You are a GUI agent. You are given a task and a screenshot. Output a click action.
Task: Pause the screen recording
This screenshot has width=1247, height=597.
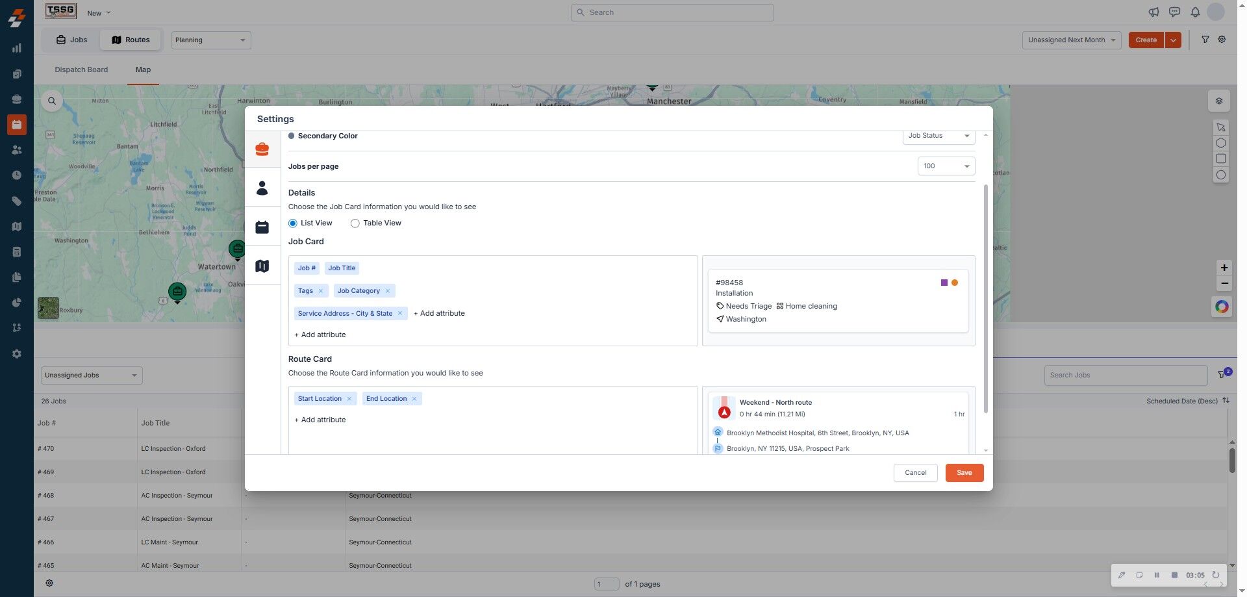1157,575
